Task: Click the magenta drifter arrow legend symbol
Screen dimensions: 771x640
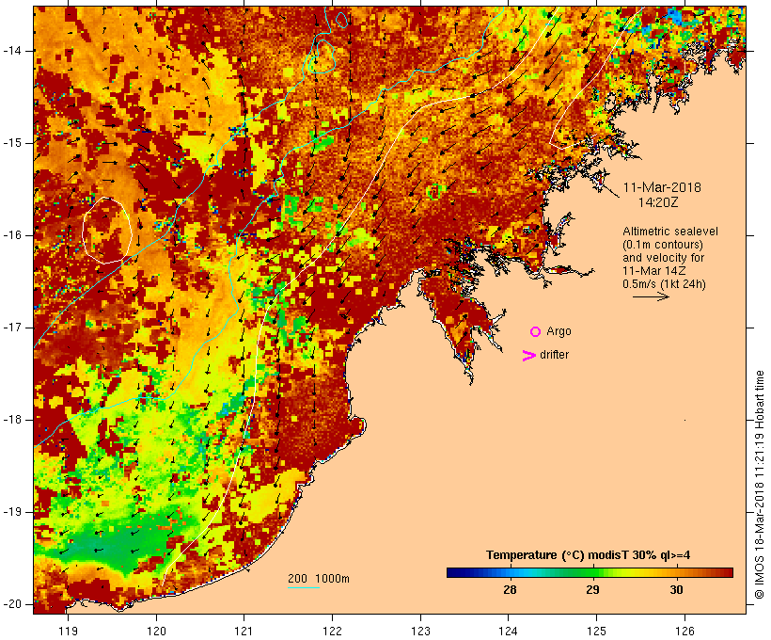Action: [x=528, y=356]
